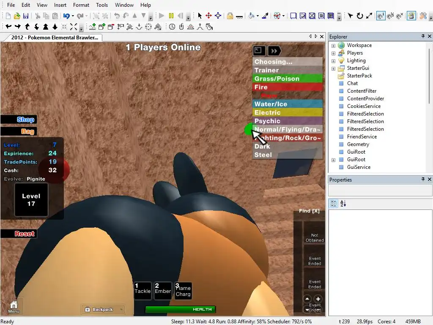The height and width of the screenshot is (325, 433).
Task: Open the Undo history dropdown arrow
Action: [x=73, y=16]
